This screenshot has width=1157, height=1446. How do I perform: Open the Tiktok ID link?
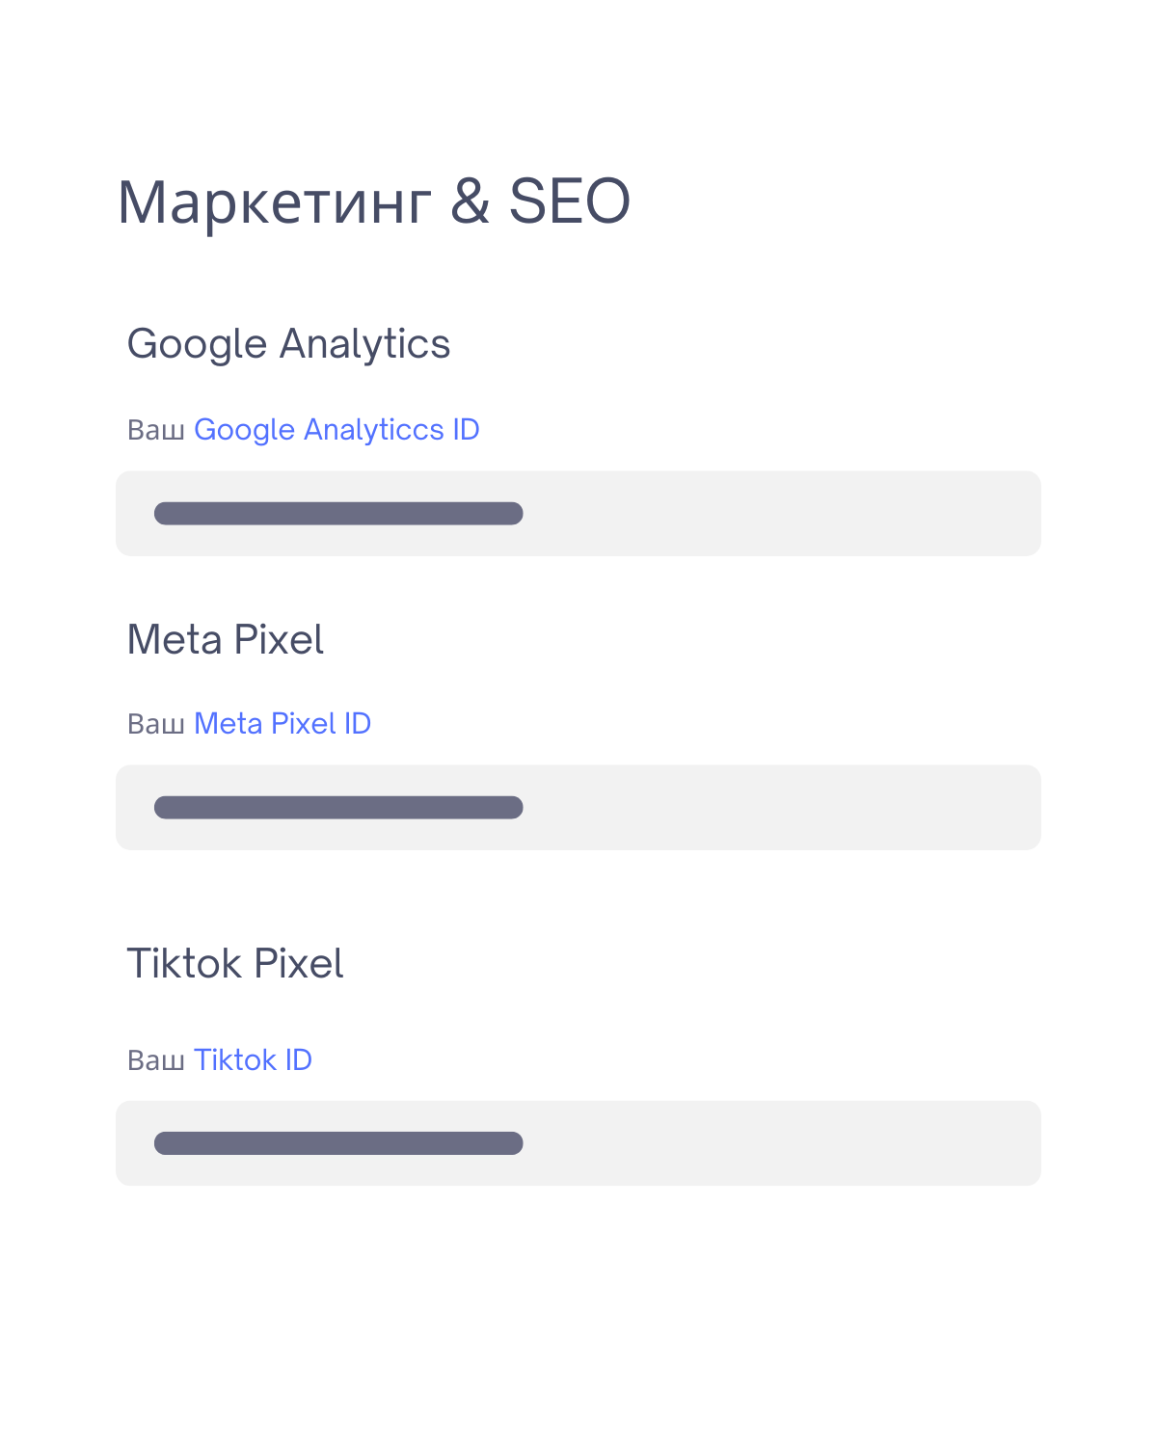(x=254, y=1059)
